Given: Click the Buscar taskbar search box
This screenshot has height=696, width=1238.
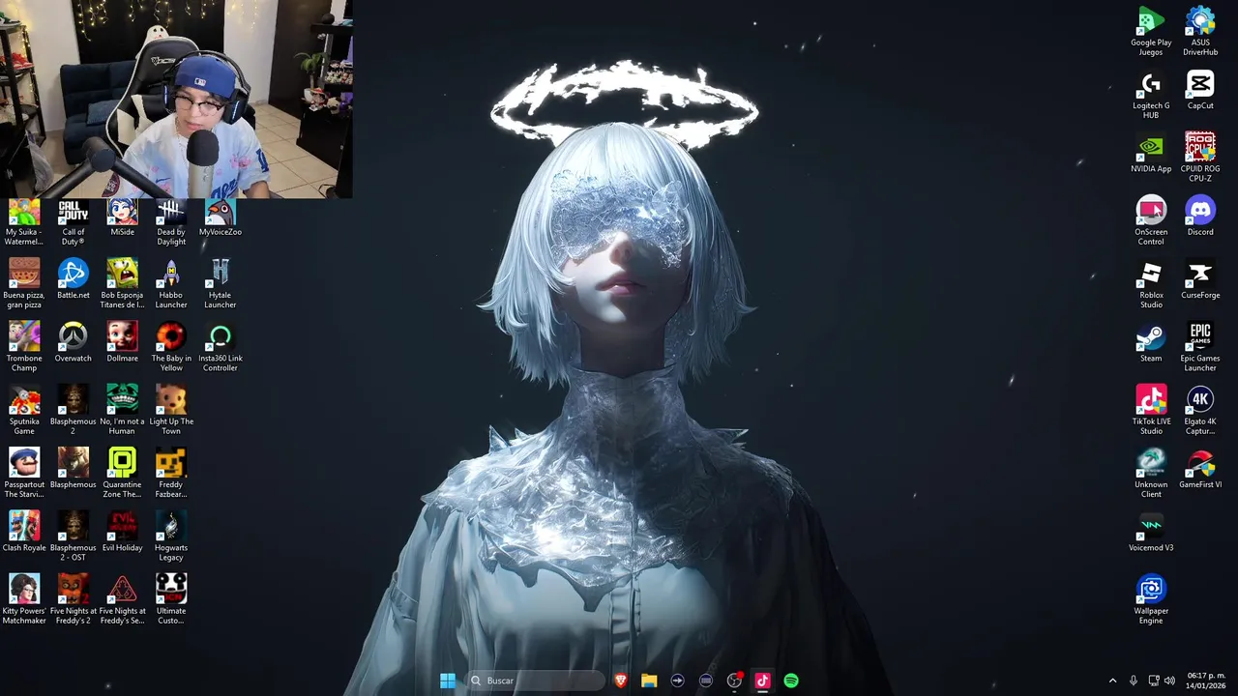Looking at the screenshot, I should 535,681.
